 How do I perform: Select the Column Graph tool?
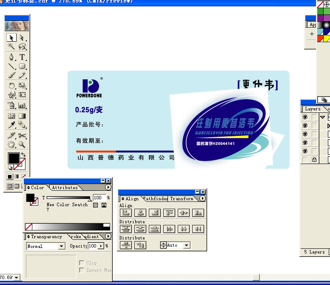(22, 105)
